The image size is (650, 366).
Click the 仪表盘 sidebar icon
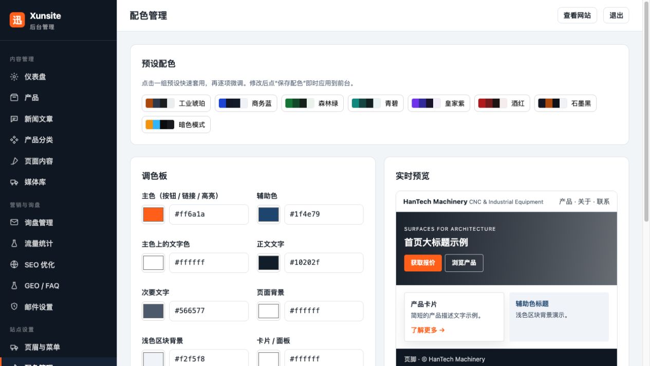[x=14, y=77]
